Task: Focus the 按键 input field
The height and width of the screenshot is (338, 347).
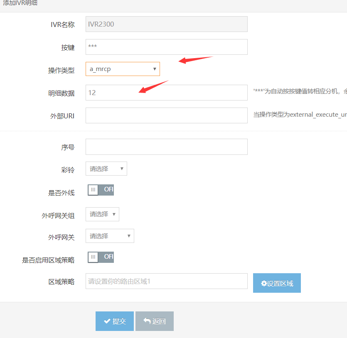Action: 166,47
